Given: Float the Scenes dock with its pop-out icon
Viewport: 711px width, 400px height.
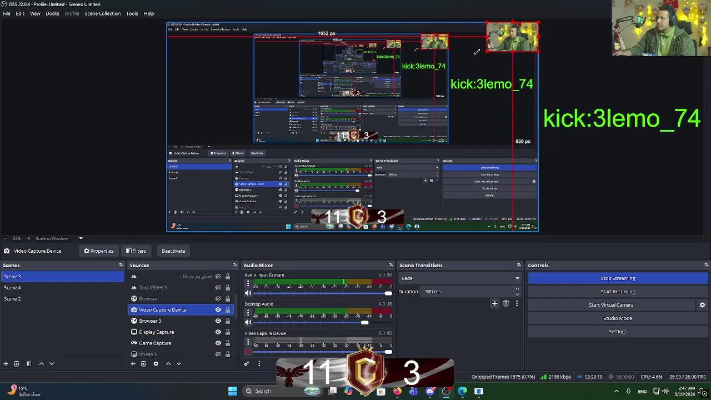Looking at the screenshot, I should coord(121,266).
